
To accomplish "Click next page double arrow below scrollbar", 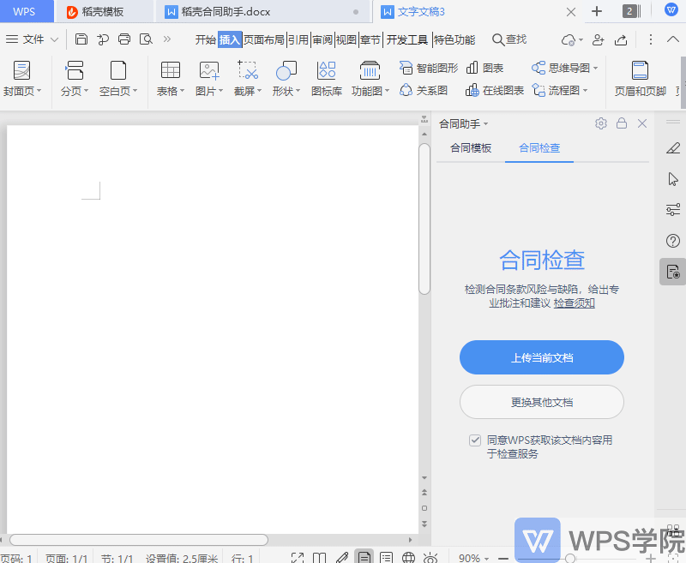I will pos(424,524).
